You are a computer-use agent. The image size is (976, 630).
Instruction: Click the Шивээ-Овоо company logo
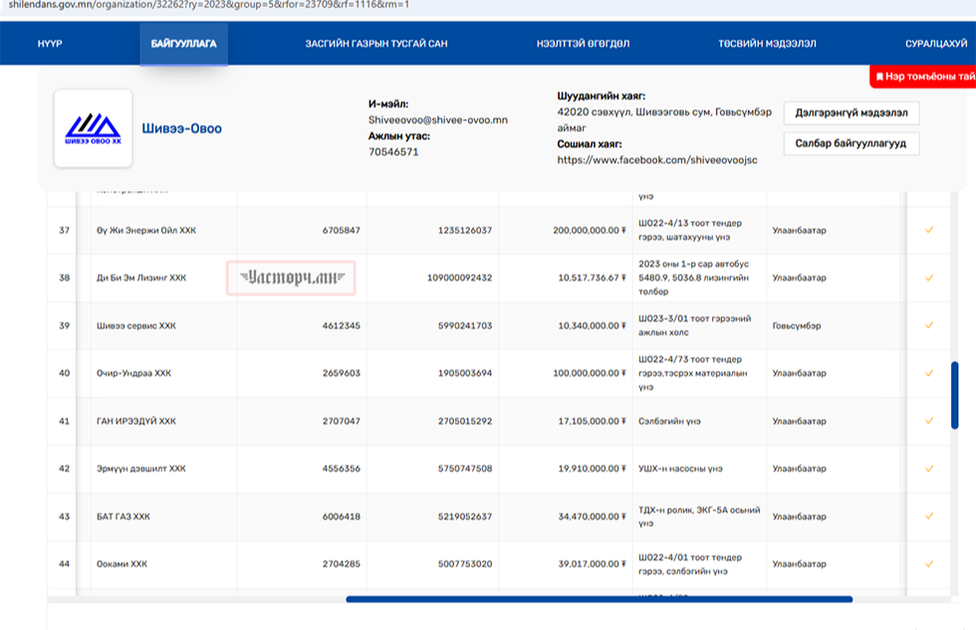94,128
